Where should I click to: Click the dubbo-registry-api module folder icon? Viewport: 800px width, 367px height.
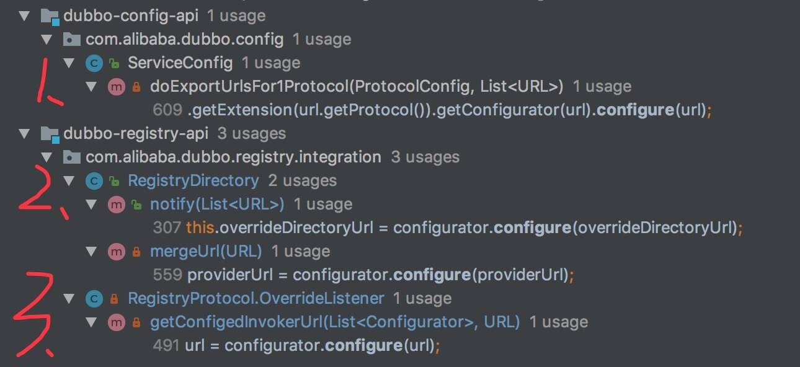(49, 133)
